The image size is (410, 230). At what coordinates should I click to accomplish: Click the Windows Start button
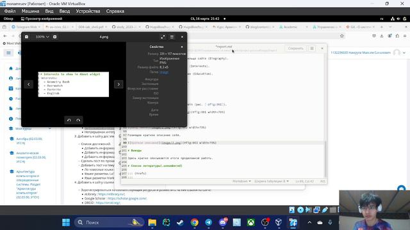tap(66, 222)
